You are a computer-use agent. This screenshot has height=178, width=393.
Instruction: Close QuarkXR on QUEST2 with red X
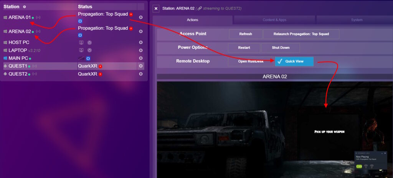[x=100, y=74]
